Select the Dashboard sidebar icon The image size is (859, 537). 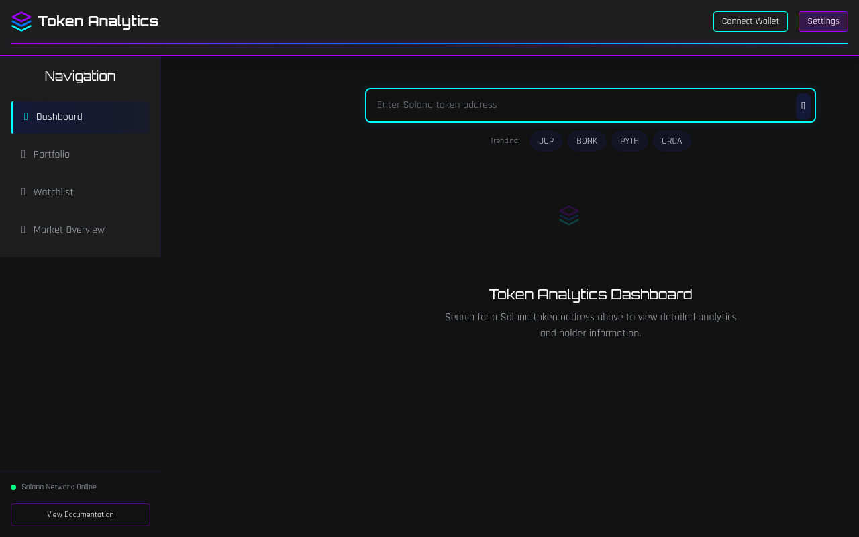tap(26, 117)
